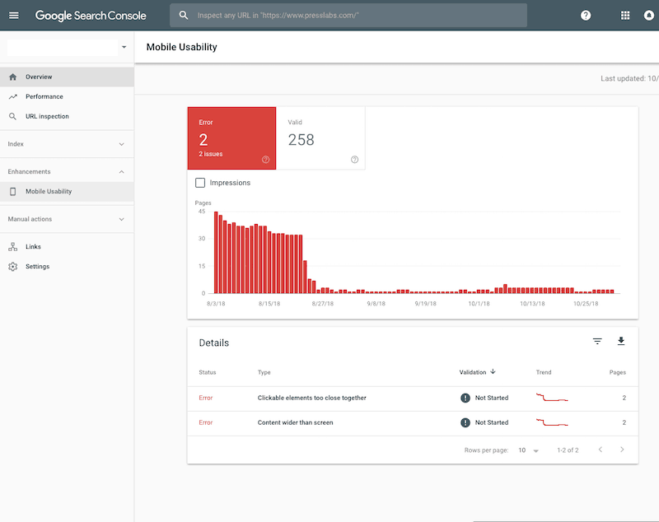Click the URL inspection search field
The width and height of the screenshot is (659, 522).
coord(348,16)
